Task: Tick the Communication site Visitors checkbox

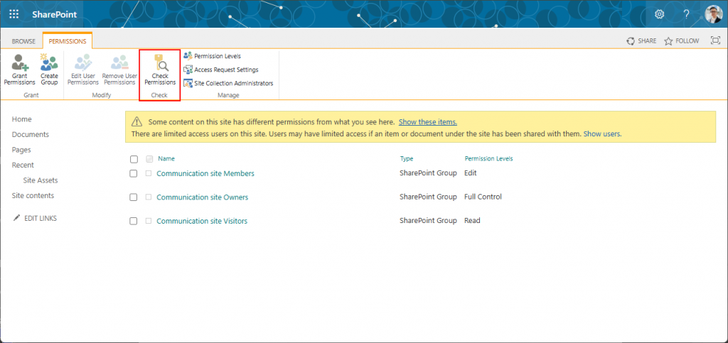Action: click(134, 222)
